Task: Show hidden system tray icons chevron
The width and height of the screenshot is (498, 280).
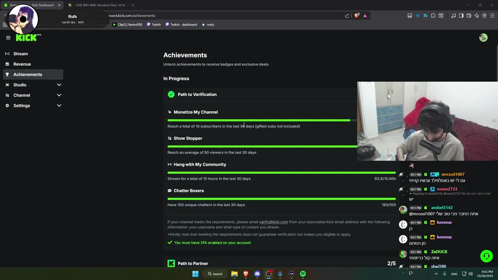Action: click(x=436, y=274)
